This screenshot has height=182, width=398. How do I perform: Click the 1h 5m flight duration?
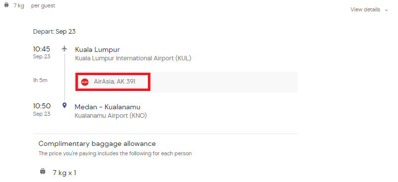tap(40, 81)
